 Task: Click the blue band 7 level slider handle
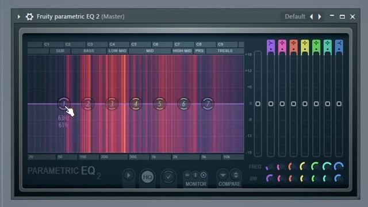[339, 103]
